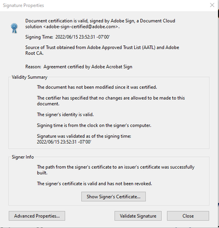Click the certificate path successfully built text
The height and width of the screenshot is (228, 219).
pos(116,170)
